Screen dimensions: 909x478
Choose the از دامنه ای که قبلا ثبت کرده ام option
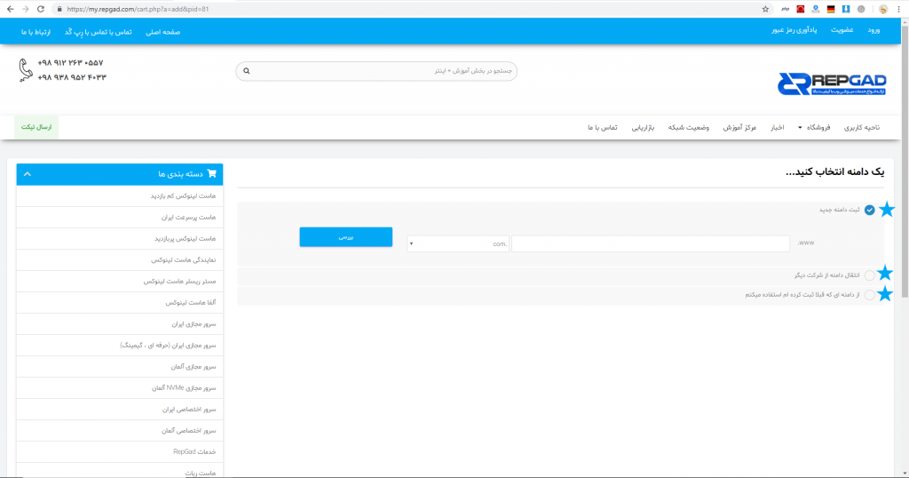pos(869,295)
